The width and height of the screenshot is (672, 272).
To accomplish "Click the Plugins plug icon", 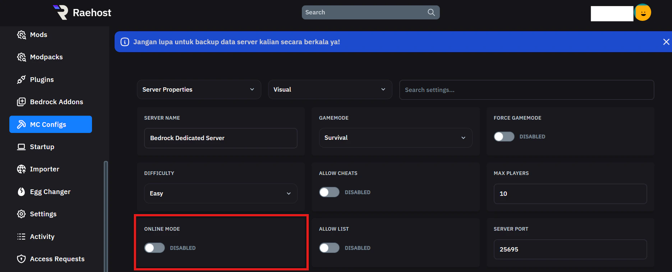I will tap(22, 80).
